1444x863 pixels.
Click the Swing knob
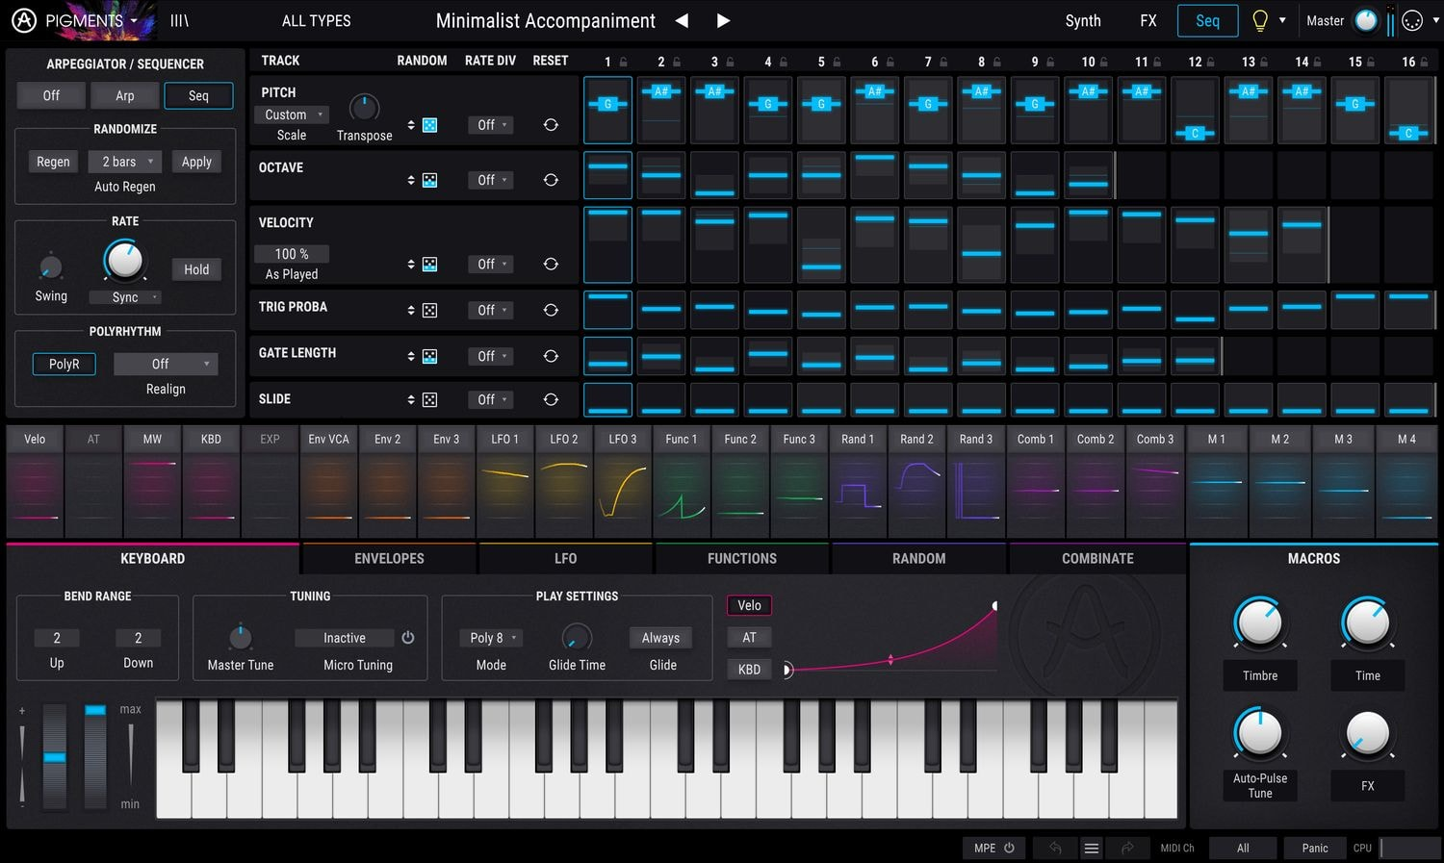point(51,267)
